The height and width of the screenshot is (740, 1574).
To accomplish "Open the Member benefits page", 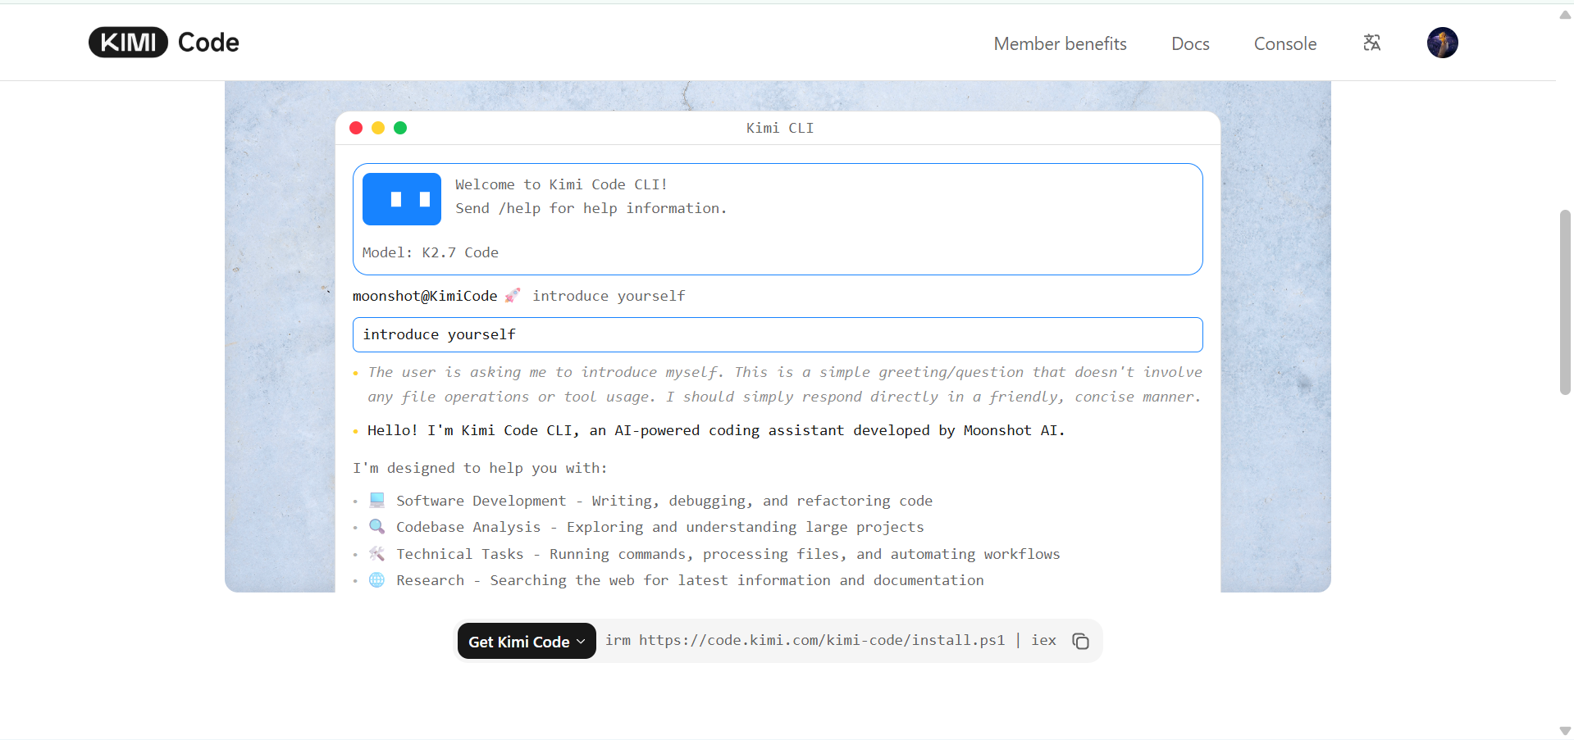I will point(1060,43).
